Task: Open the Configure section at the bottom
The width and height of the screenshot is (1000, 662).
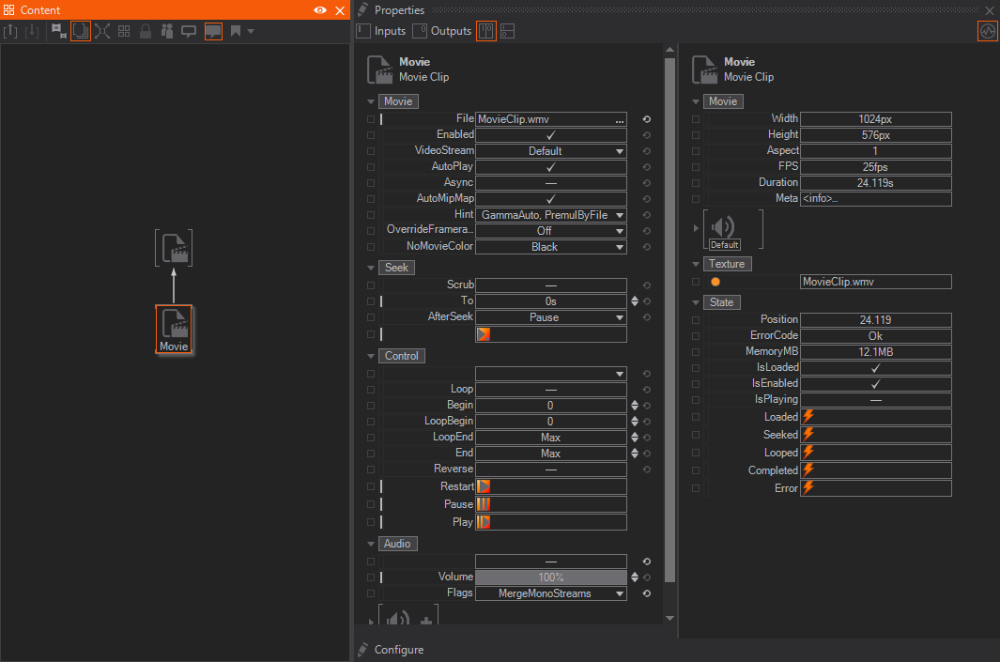Action: [398, 650]
